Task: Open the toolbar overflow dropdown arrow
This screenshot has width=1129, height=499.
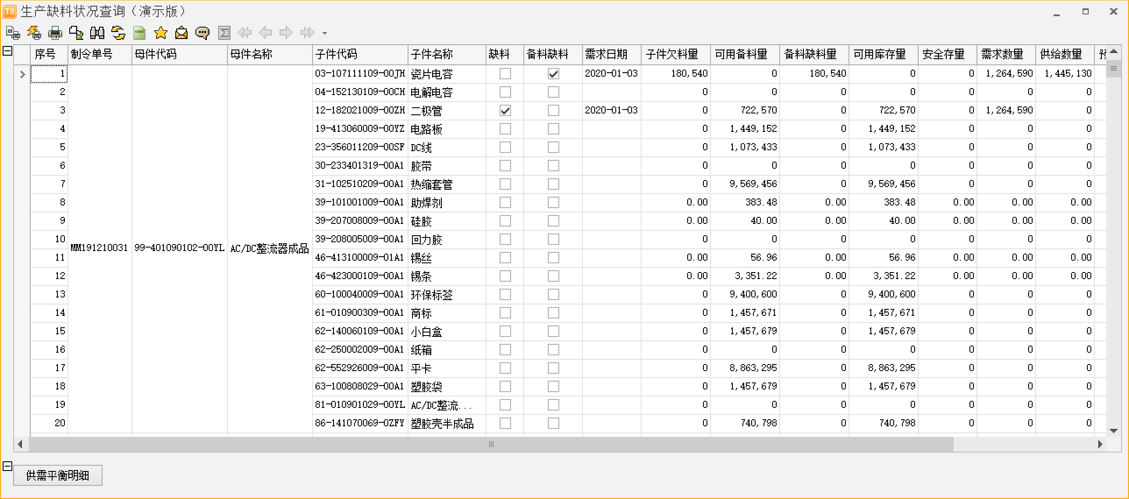Action: 325,33
